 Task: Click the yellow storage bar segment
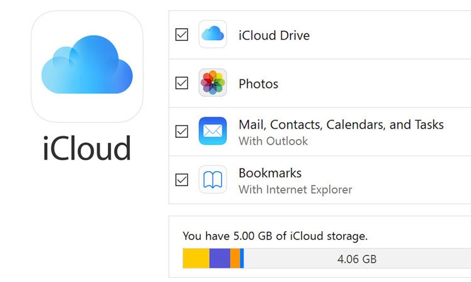click(195, 258)
